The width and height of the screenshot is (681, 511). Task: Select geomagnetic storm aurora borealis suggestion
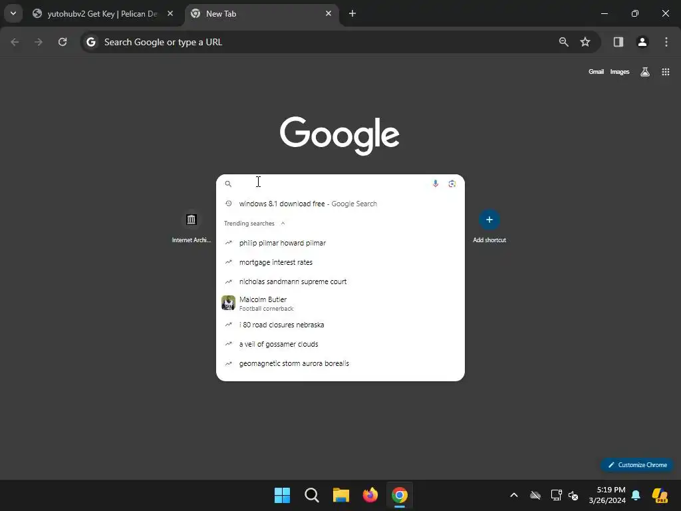click(x=340, y=363)
